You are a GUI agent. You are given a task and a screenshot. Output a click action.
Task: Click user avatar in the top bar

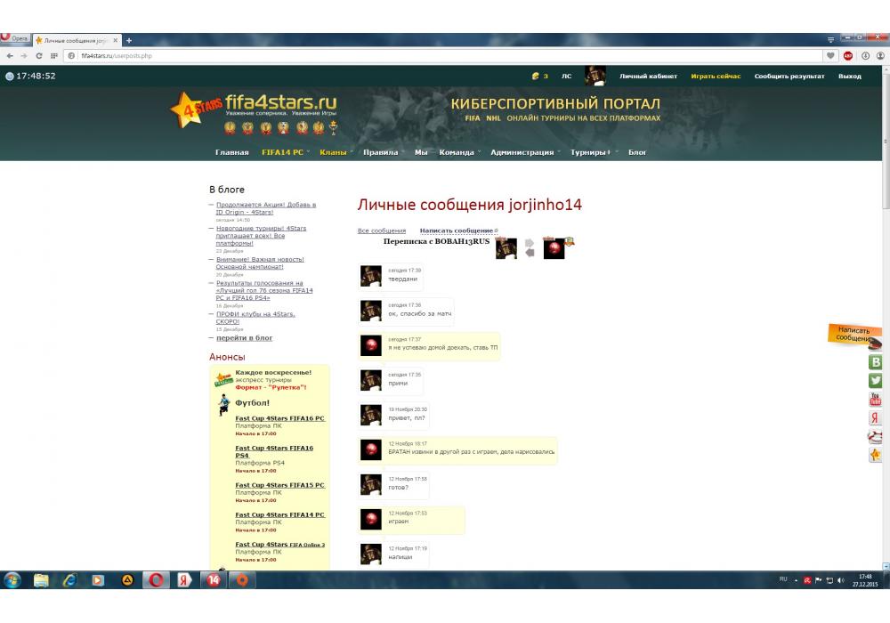pos(595,77)
